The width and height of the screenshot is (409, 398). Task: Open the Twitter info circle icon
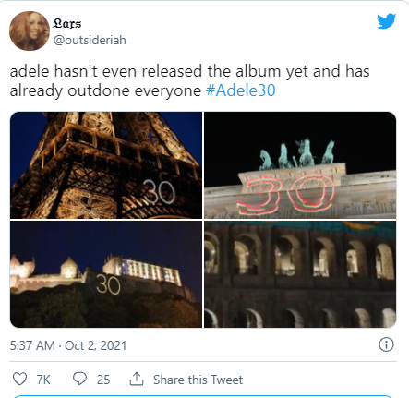(x=386, y=344)
